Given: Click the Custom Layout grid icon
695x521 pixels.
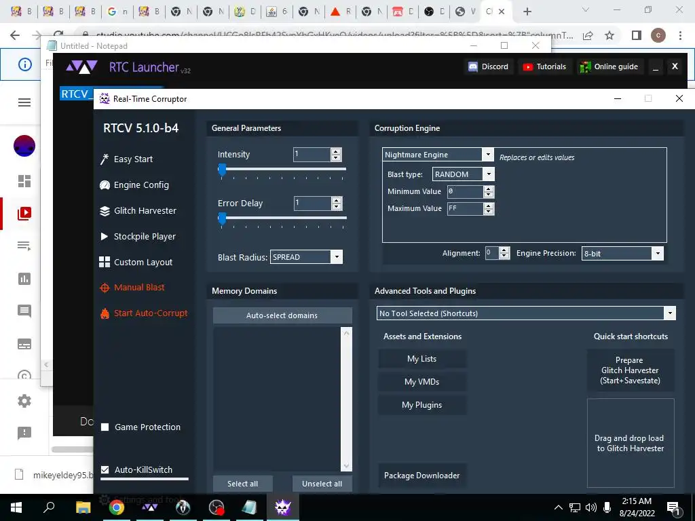Looking at the screenshot, I should [x=105, y=262].
